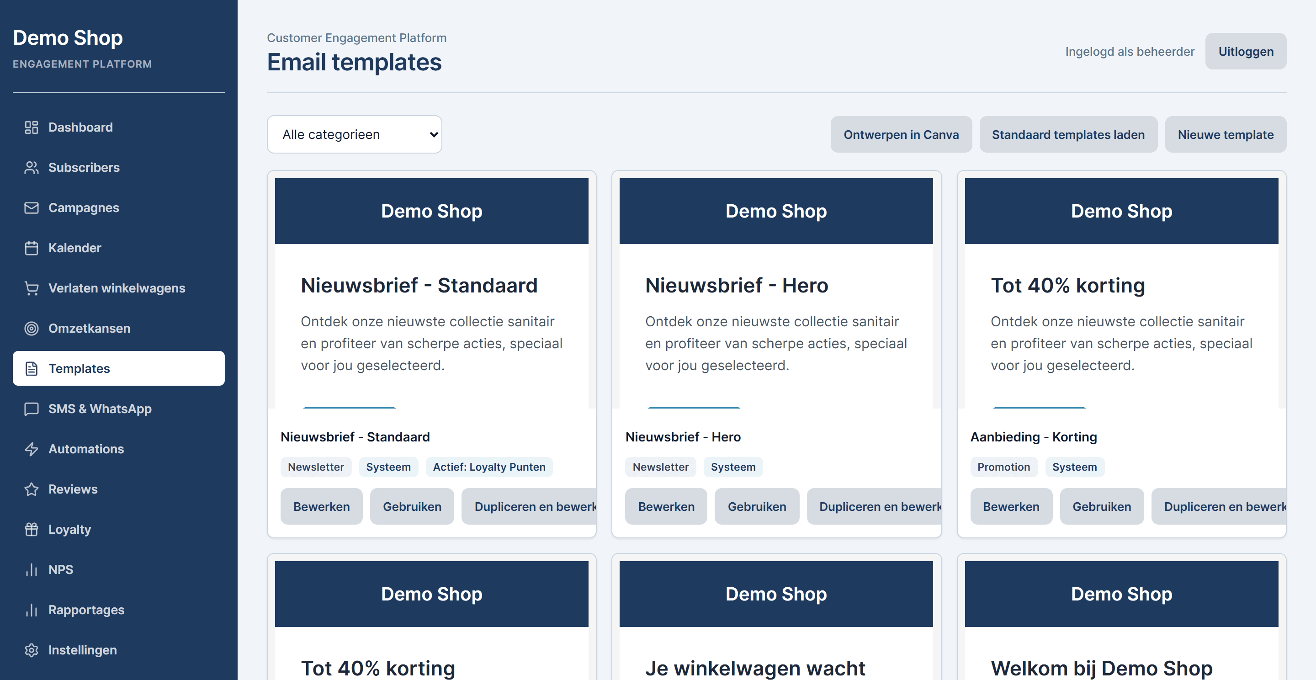
Task: Click Ontwerpen in Canva
Action: tap(901, 134)
